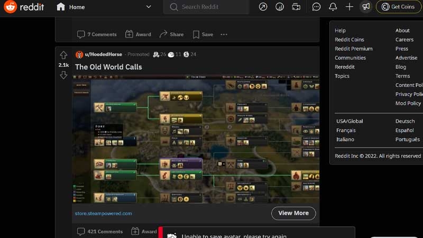Open Content Policy footer link
Screen dimensions: 423x238
click(x=409, y=85)
